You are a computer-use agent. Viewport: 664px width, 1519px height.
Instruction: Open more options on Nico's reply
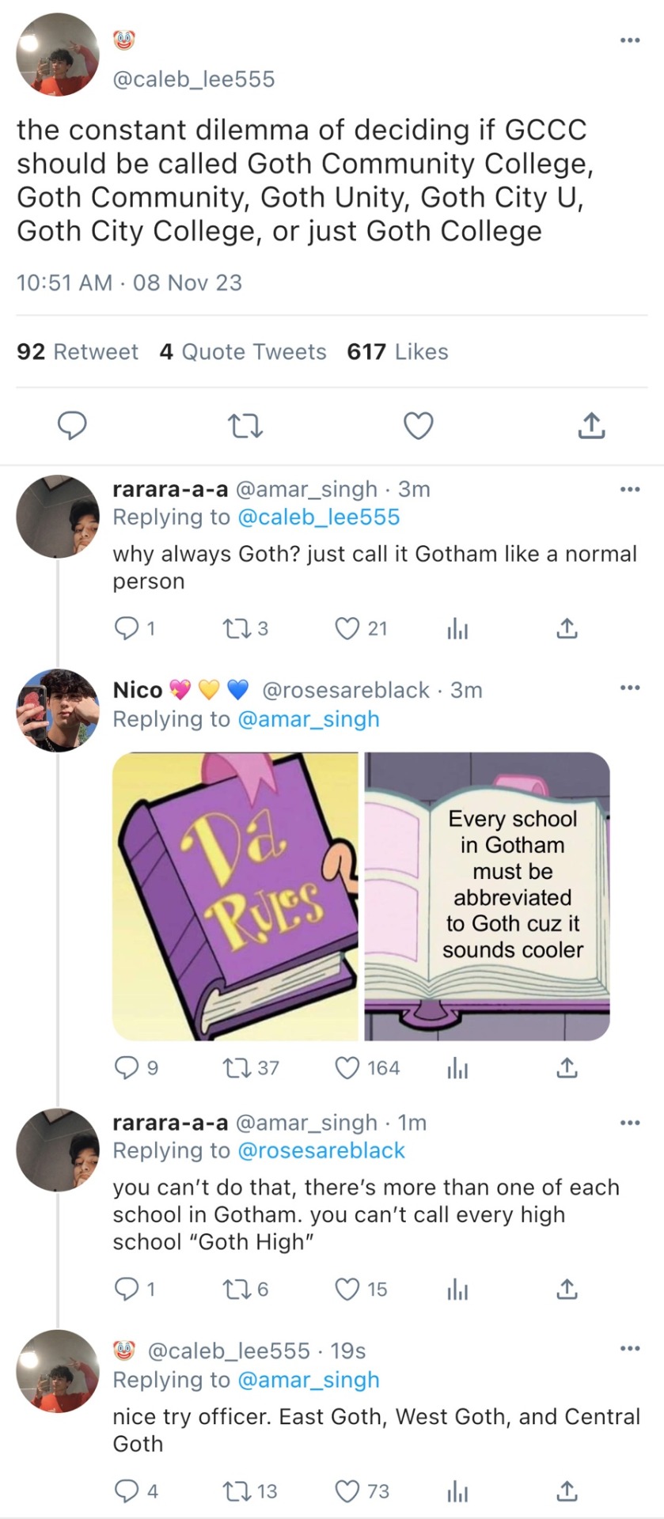630,688
